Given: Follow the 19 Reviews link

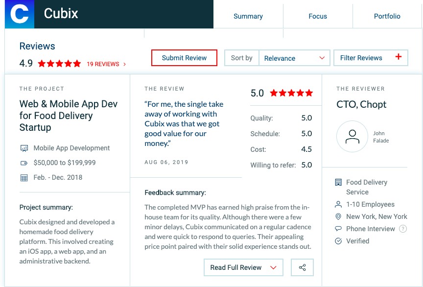Looking at the screenshot, I should coord(106,64).
